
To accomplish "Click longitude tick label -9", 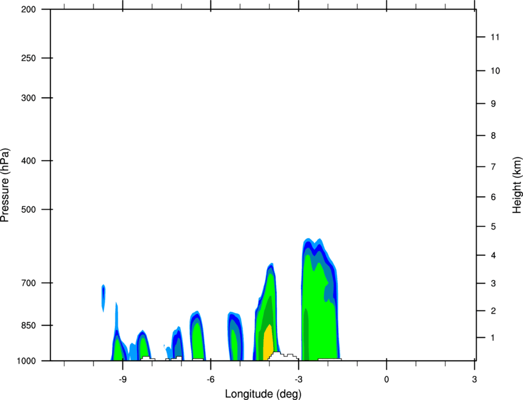I will [122, 380].
